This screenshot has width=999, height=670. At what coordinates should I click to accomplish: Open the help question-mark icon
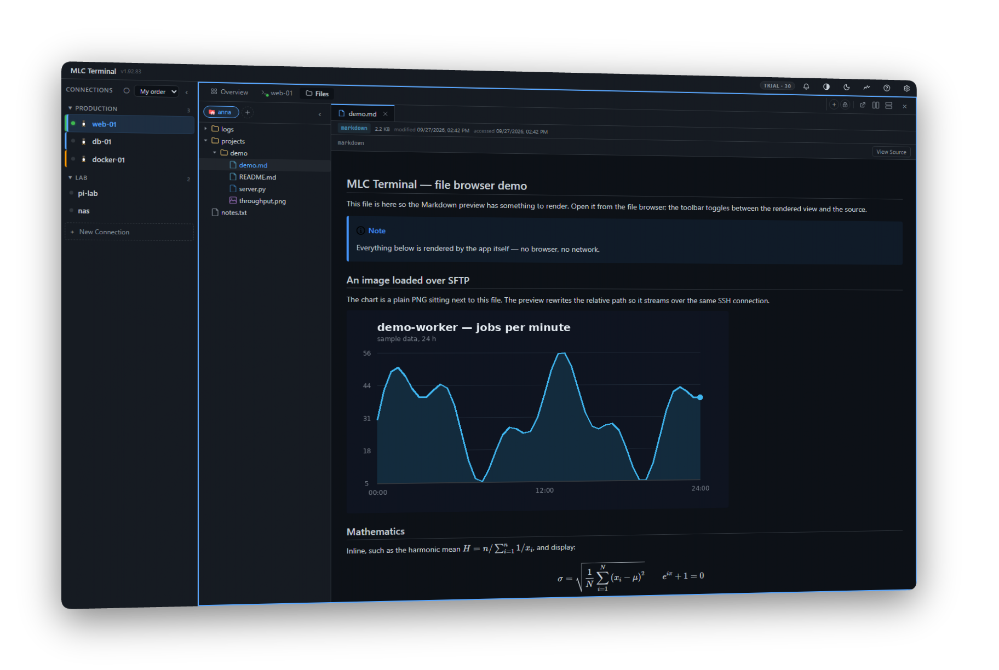(x=887, y=88)
